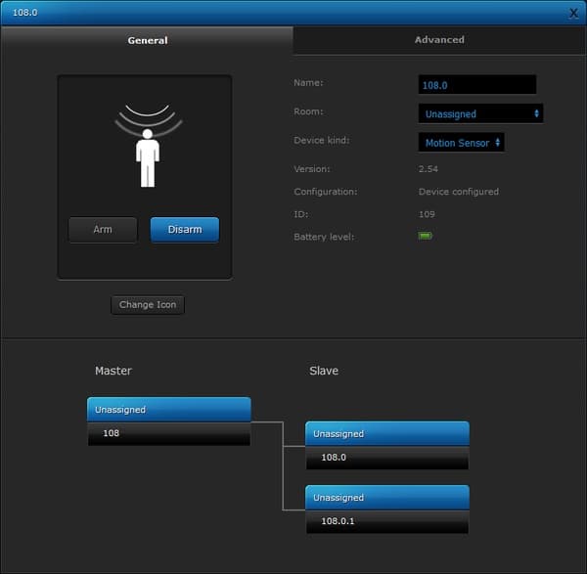Click the Device configured status text
This screenshot has width=587, height=574.
tap(459, 192)
